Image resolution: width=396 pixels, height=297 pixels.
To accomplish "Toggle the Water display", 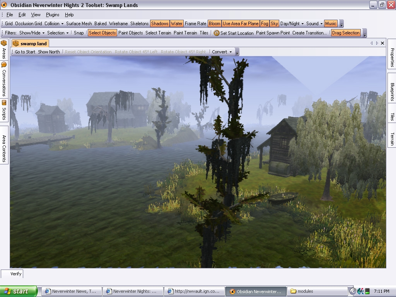I will [177, 24].
